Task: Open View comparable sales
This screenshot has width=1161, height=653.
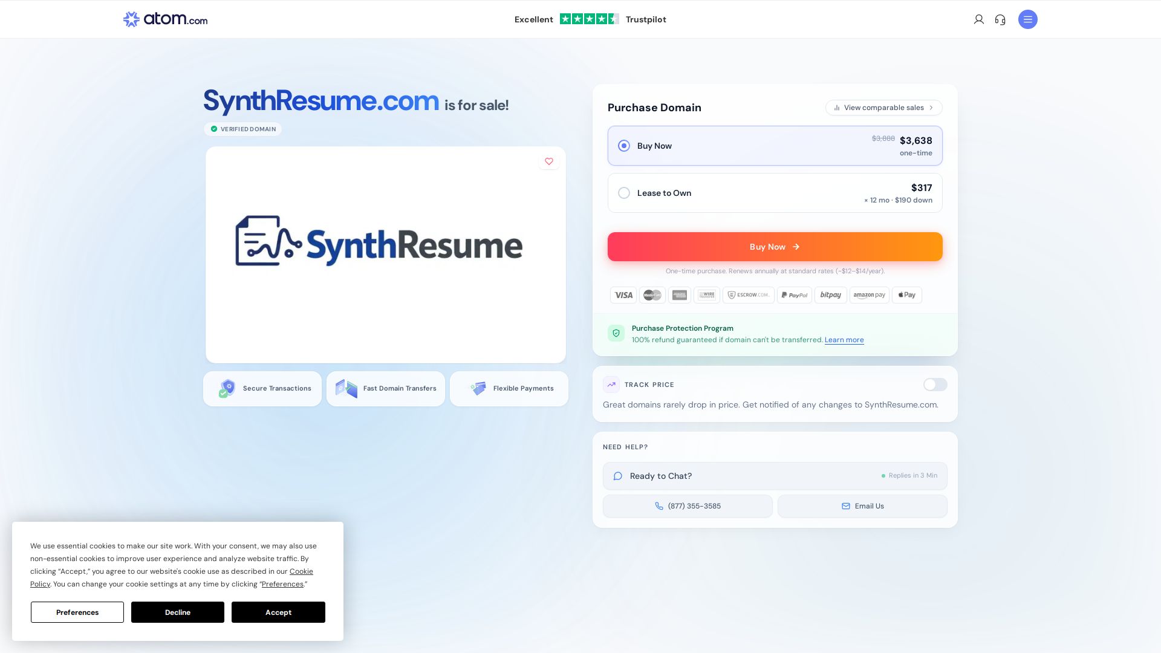Action: point(884,108)
